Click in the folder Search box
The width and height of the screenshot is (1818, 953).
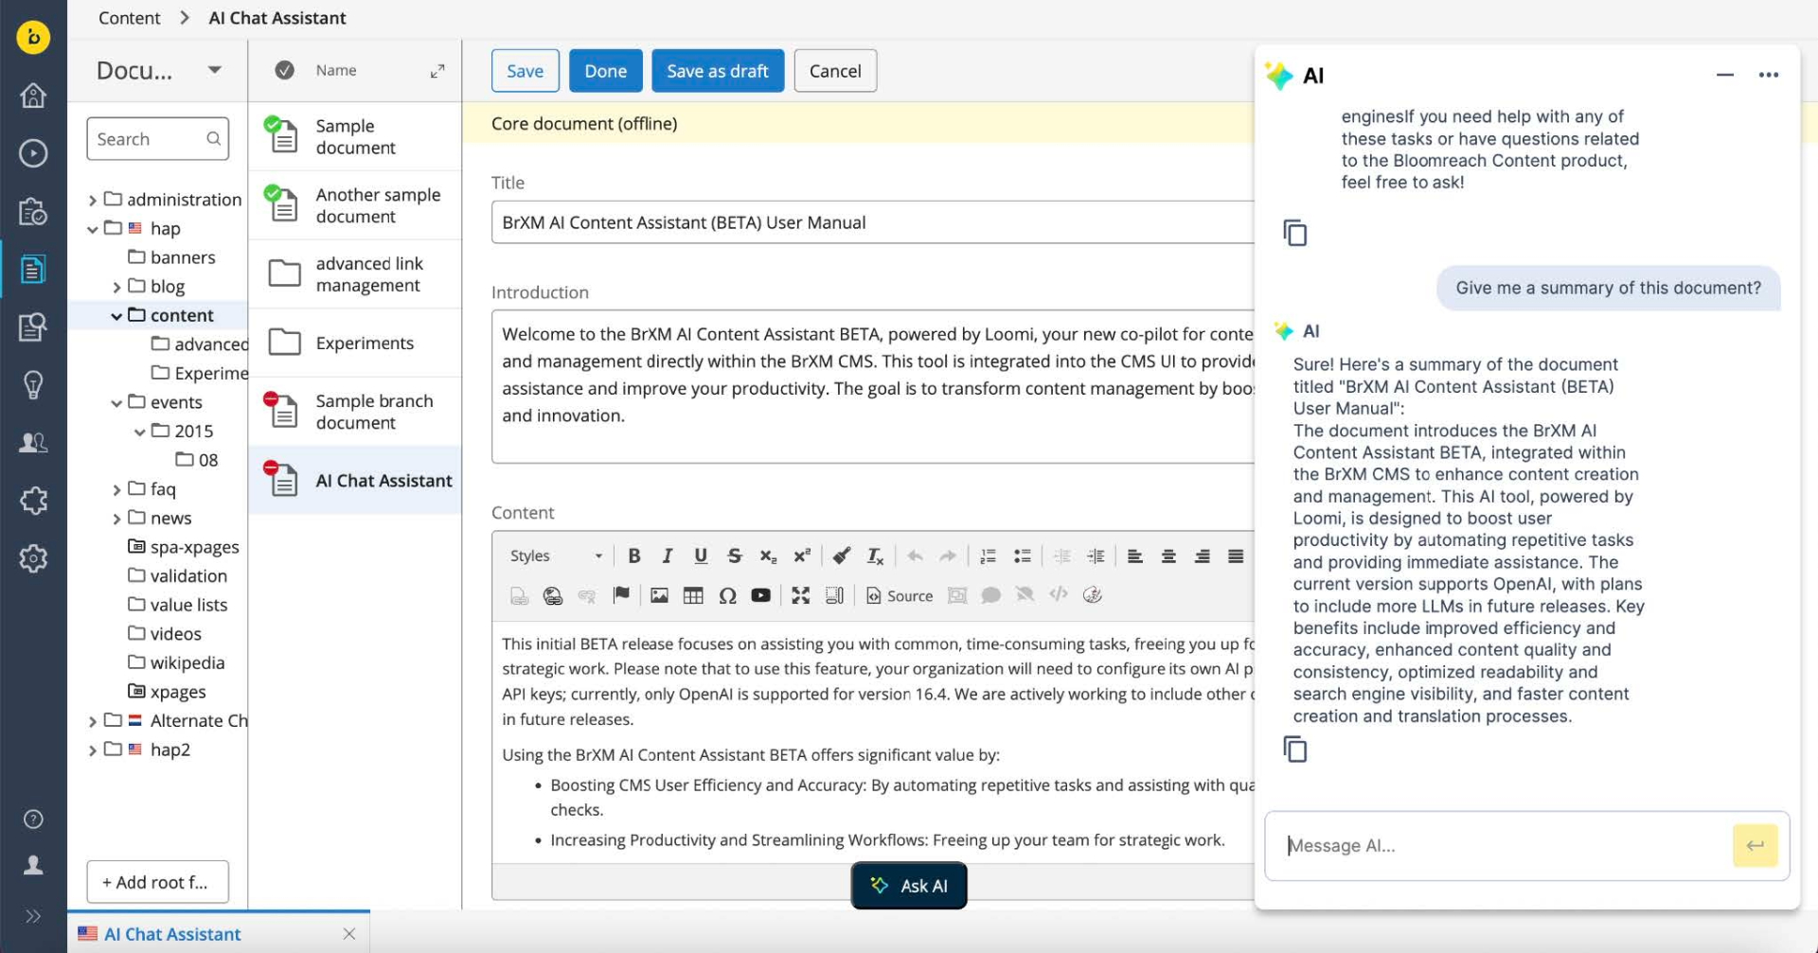point(157,139)
